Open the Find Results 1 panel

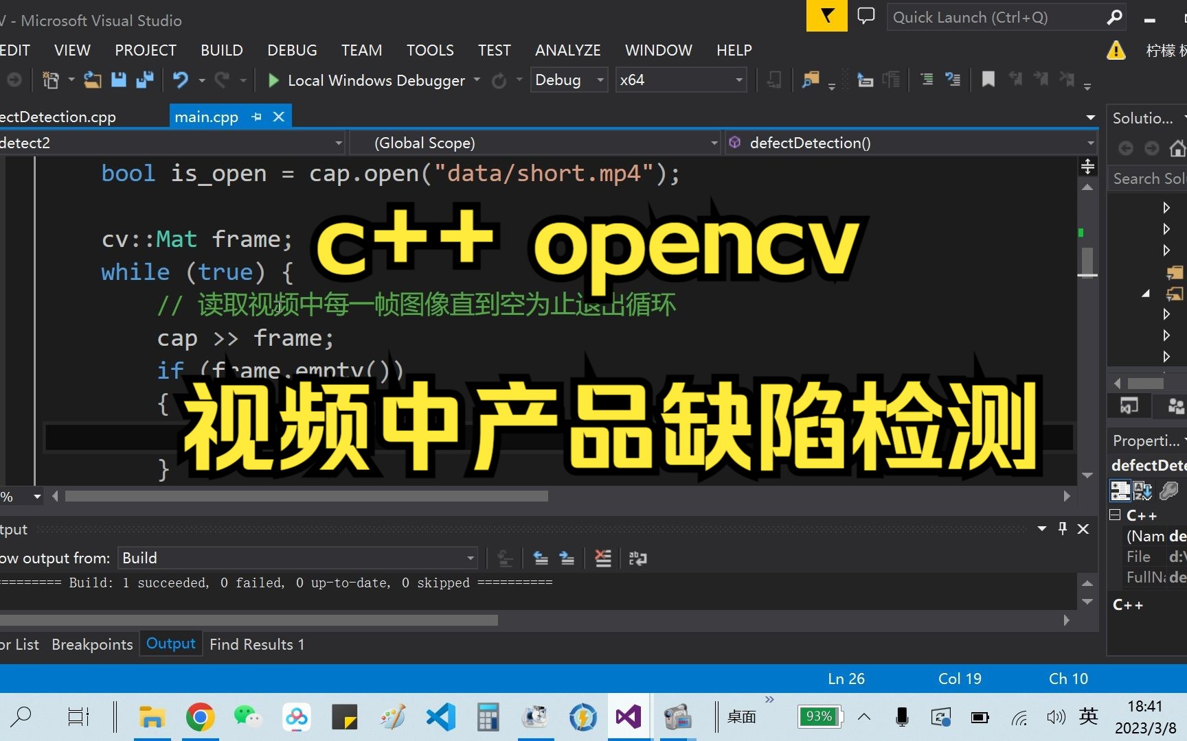click(257, 644)
